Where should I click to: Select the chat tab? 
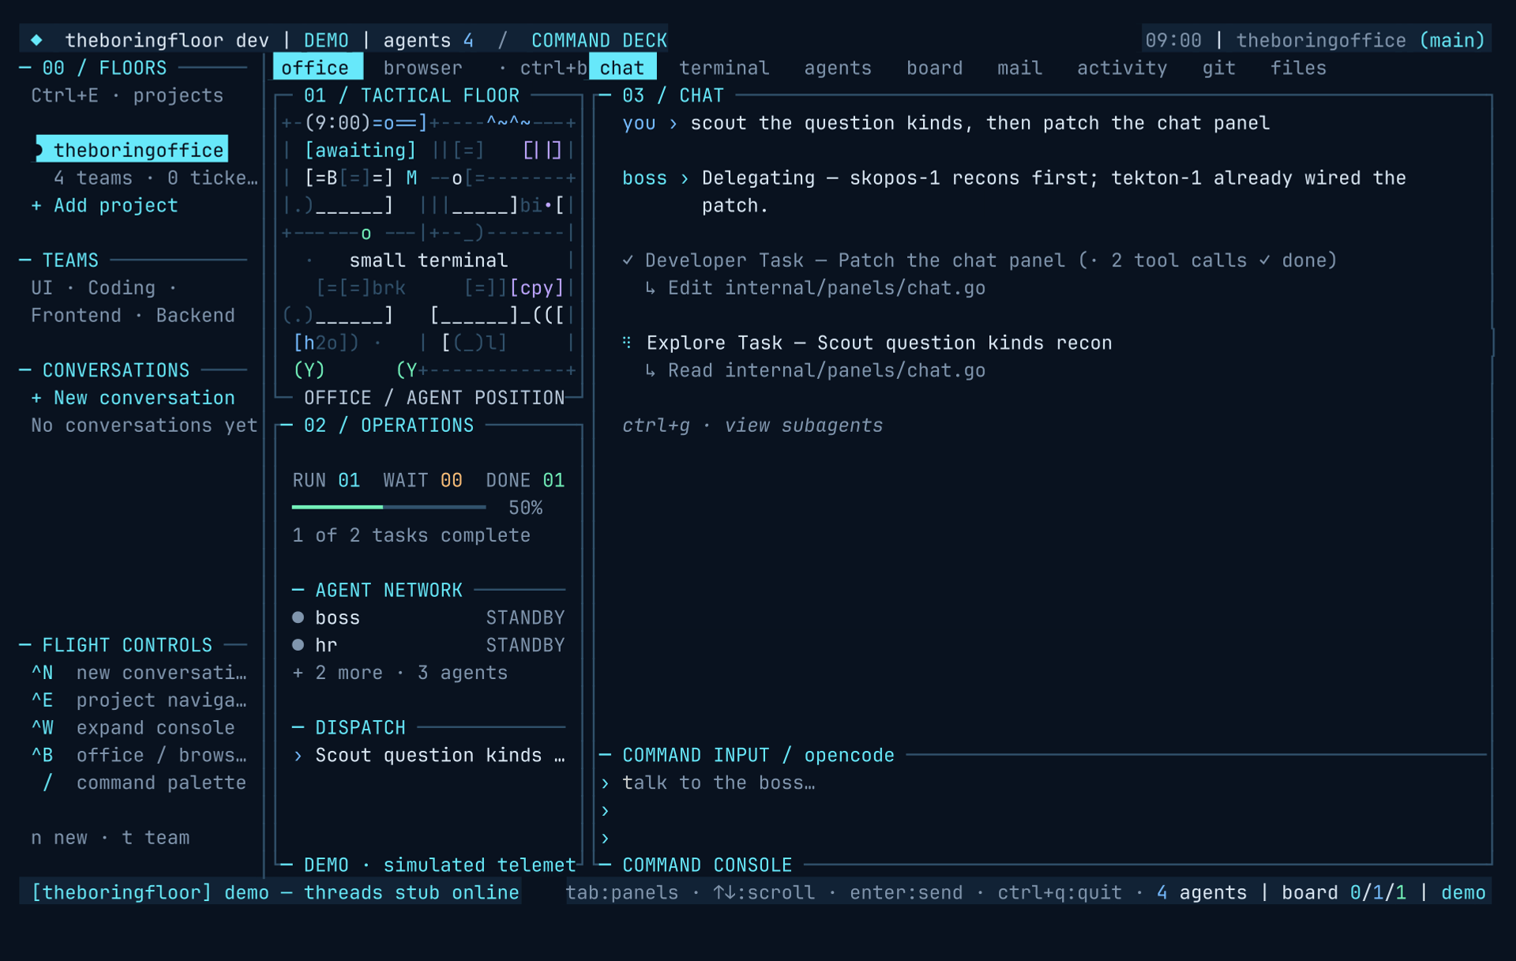[622, 68]
